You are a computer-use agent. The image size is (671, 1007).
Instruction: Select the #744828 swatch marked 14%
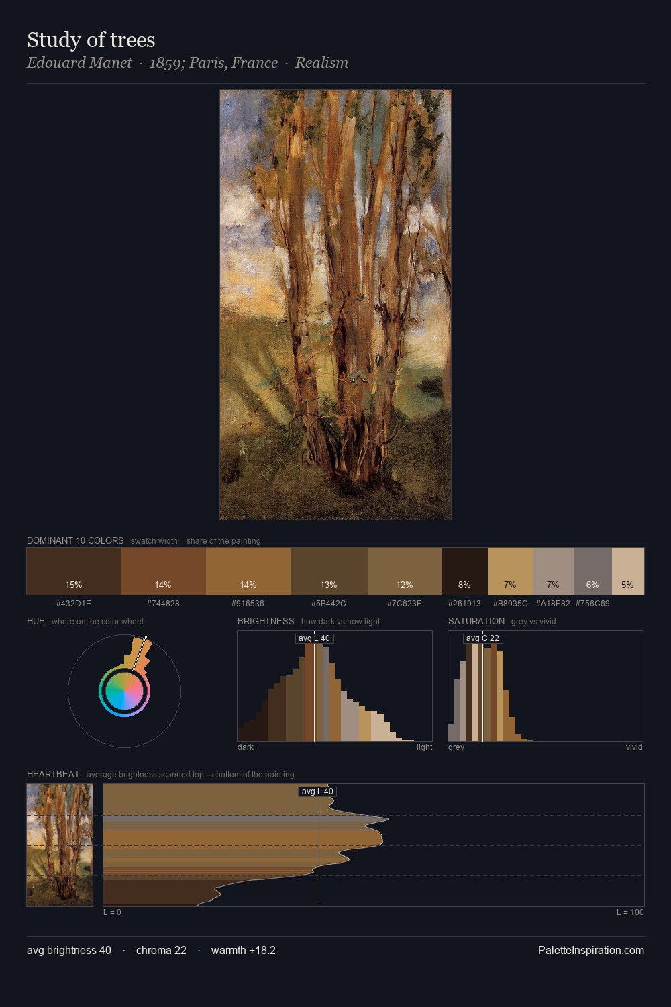point(163,571)
